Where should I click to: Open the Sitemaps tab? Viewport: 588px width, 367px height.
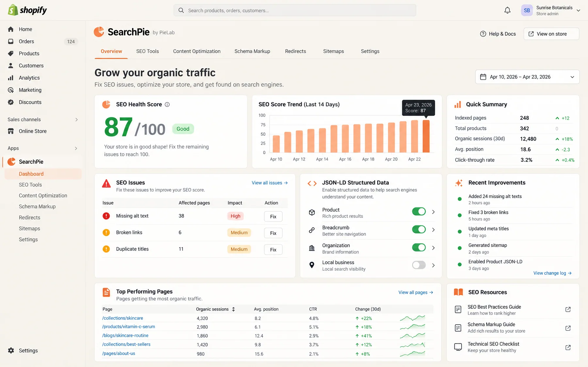(x=334, y=51)
